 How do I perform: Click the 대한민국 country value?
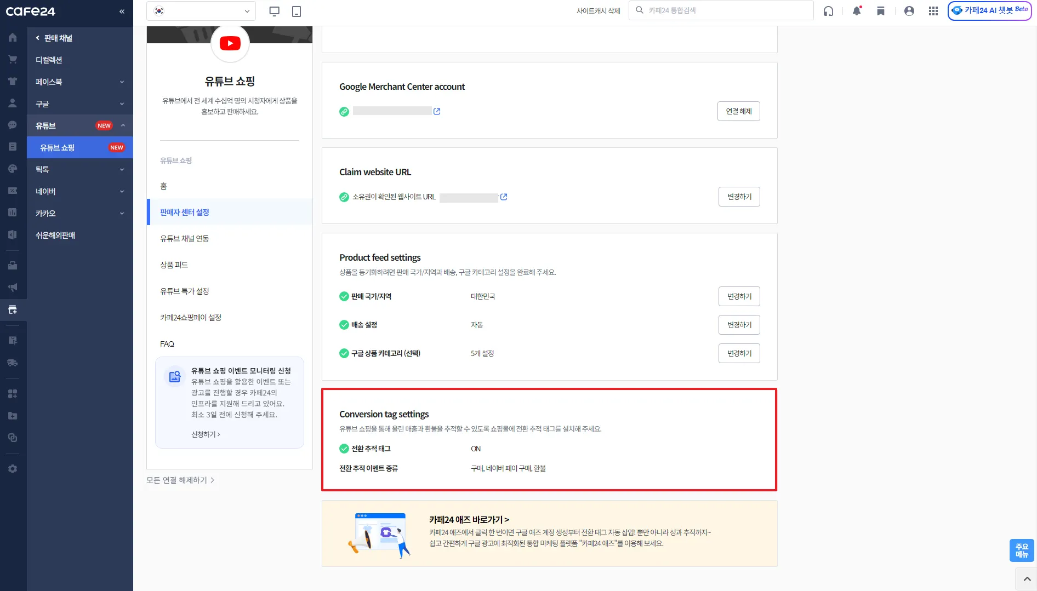(483, 296)
